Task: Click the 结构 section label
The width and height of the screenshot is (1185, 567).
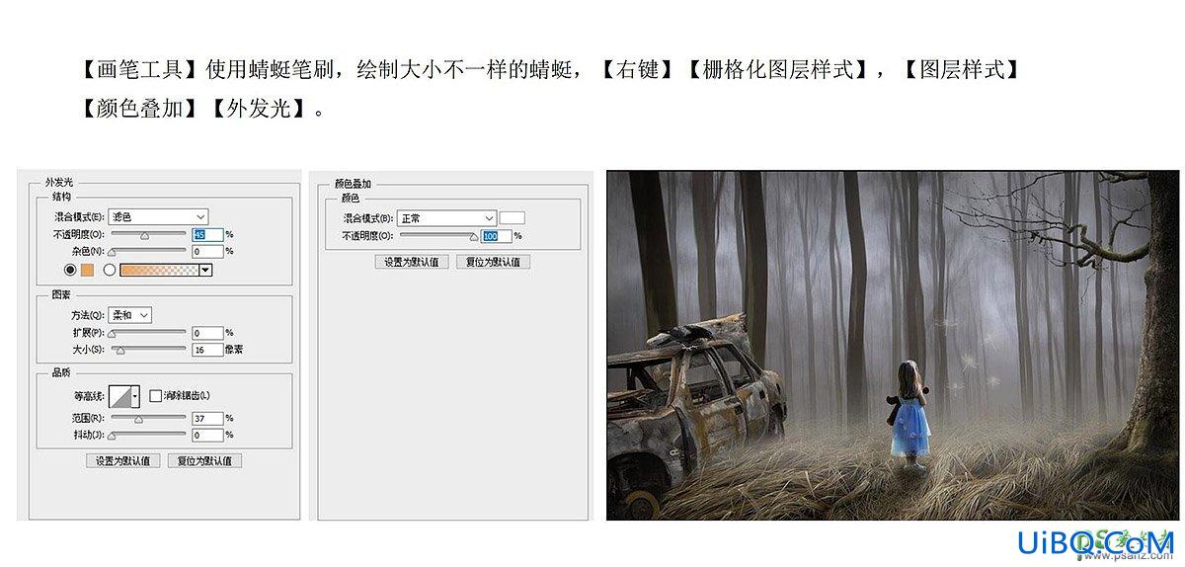Action: pyautogui.click(x=60, y=198)
